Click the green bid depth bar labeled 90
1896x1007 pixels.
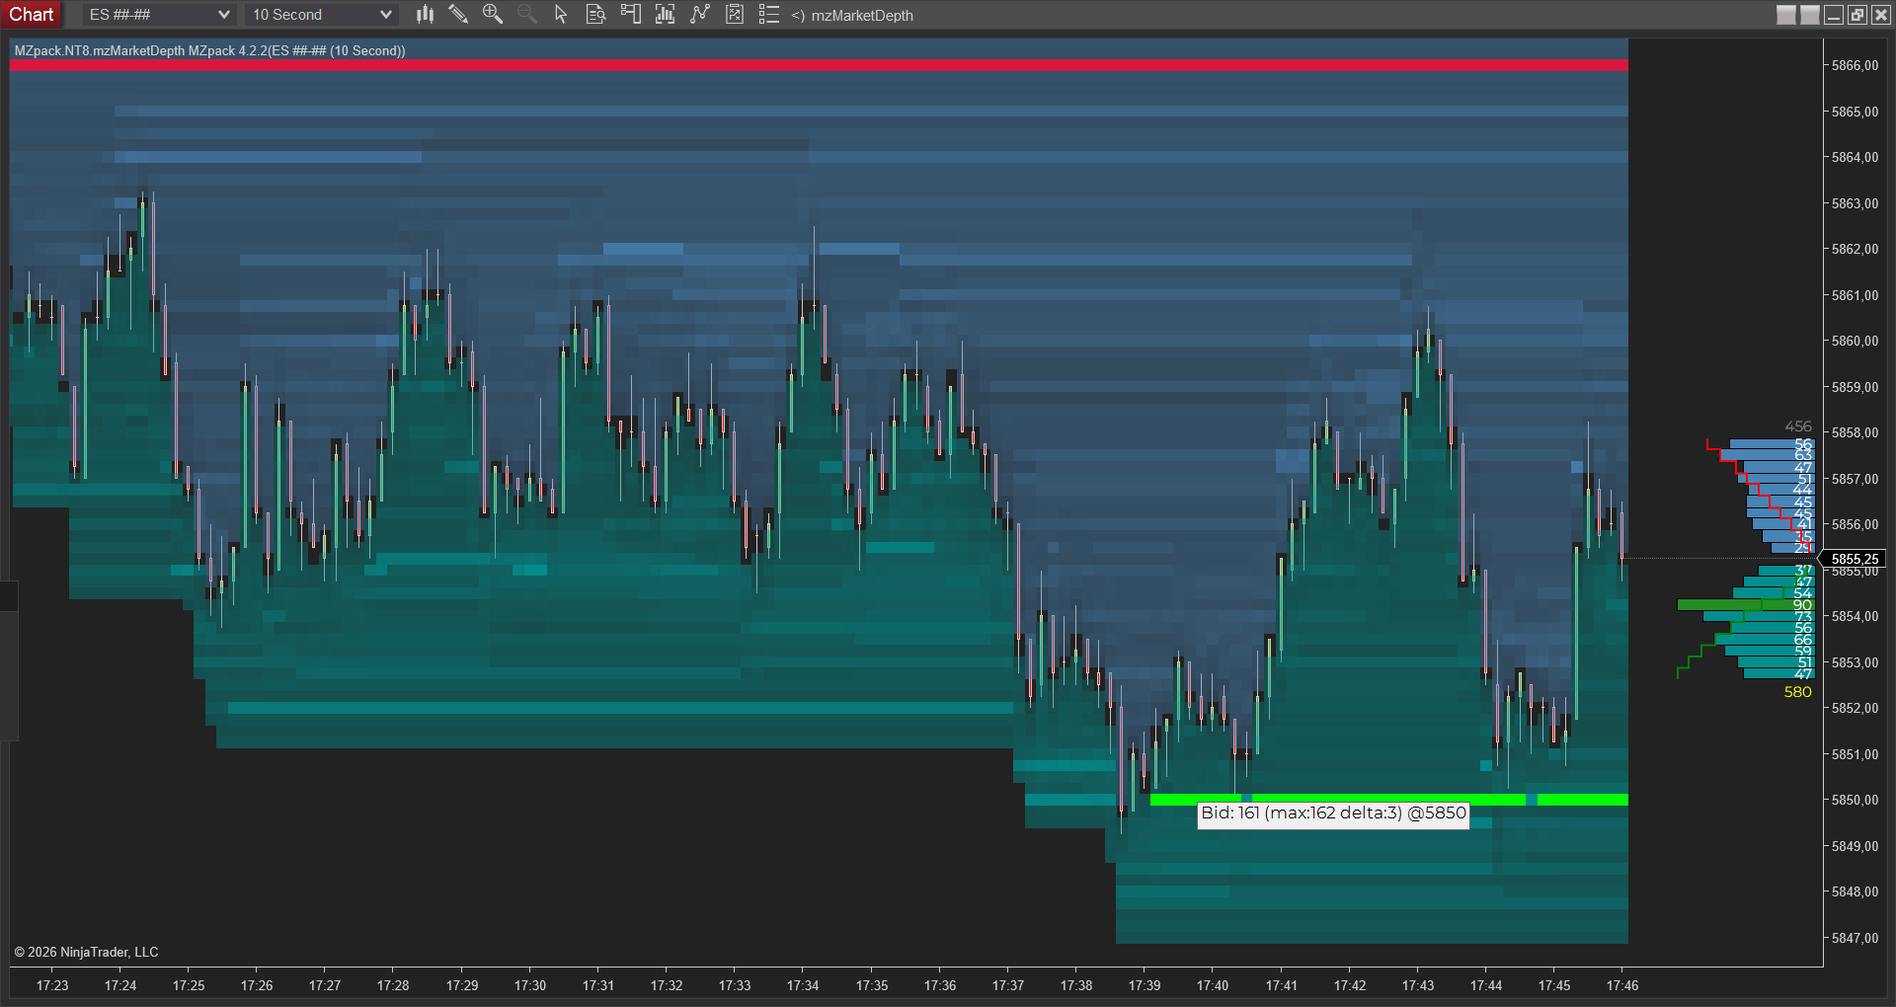click(1745, 604)
